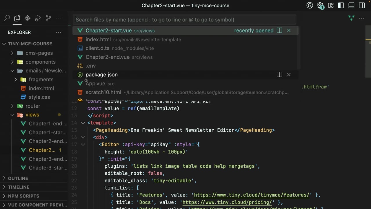Image resolution: width=371 pixels, height=209 pixels.
Task: Pick package.json in quick open list
Action: [185, 75]
